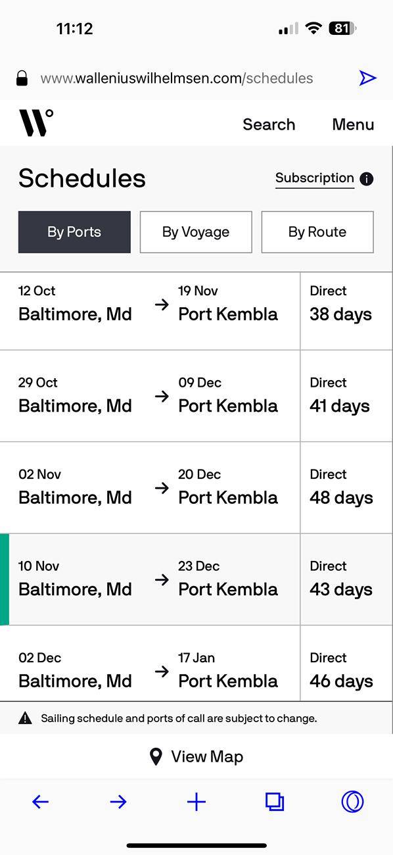Open the Menu in the header
The image size is (393, 855).
(x=353, y=124)
